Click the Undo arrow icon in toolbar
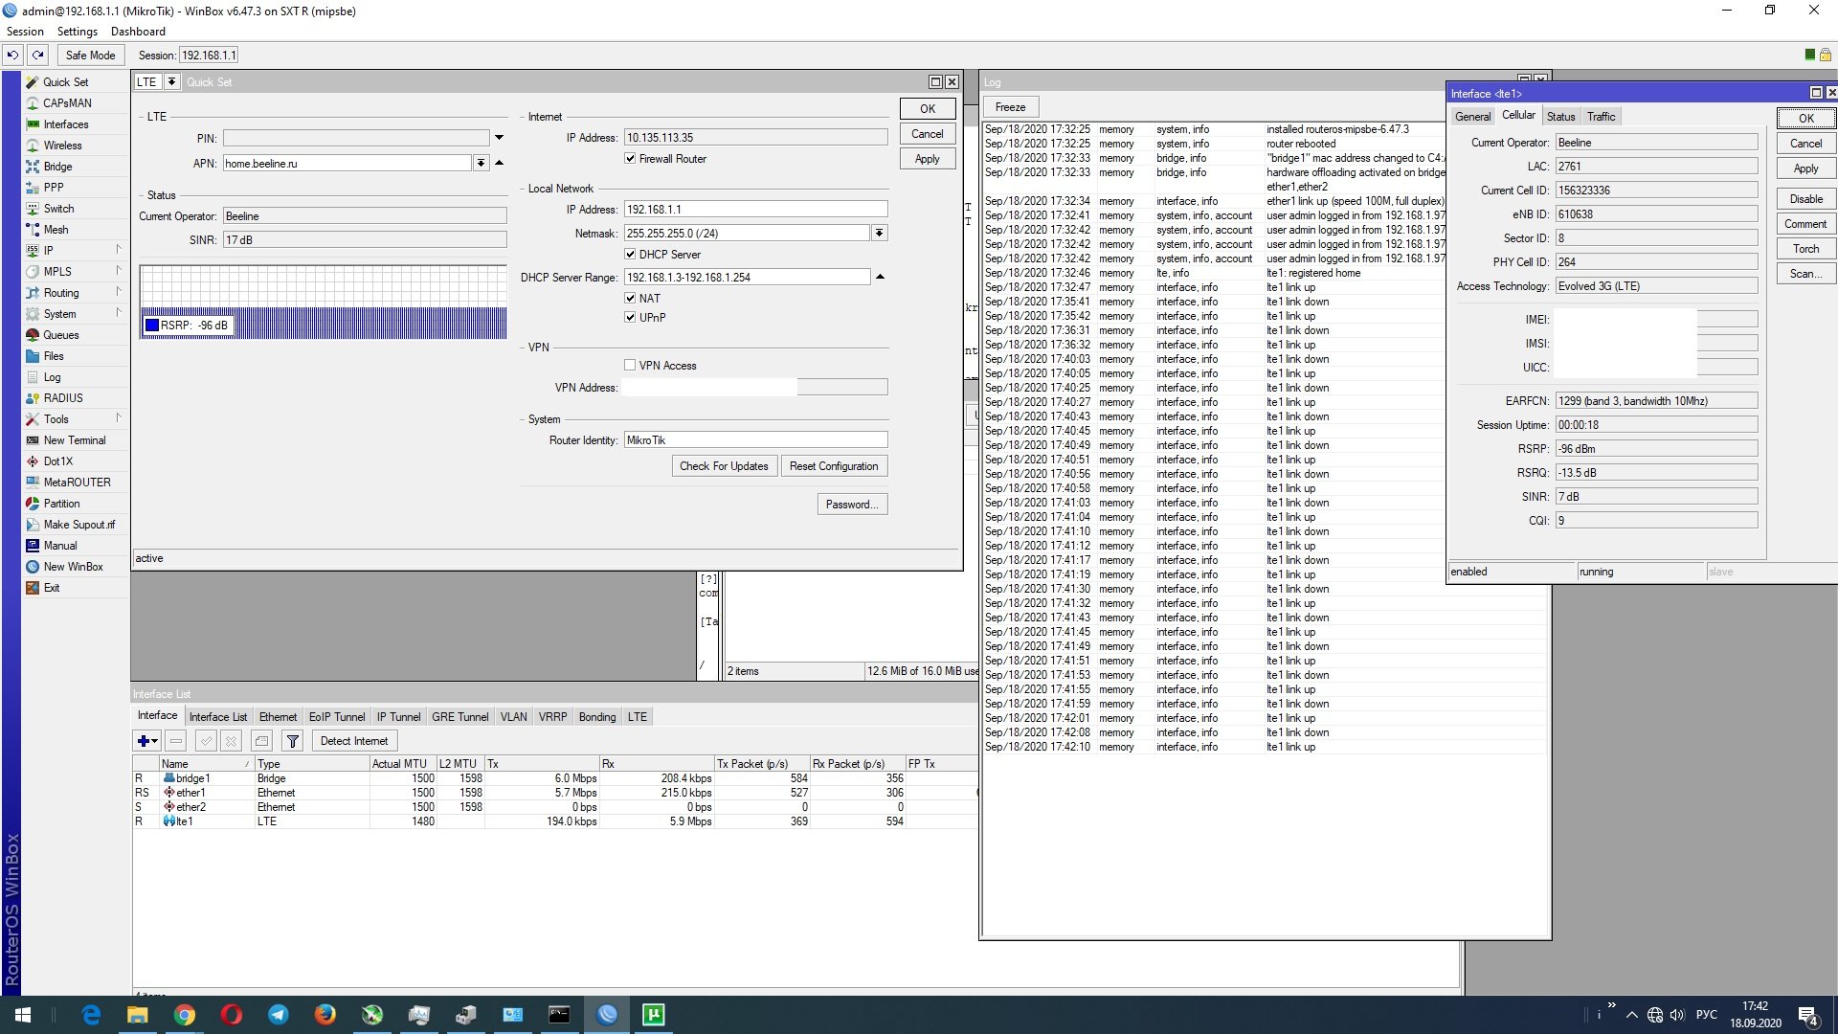This screenshot has height=1034, width=1838. [13, 56]
